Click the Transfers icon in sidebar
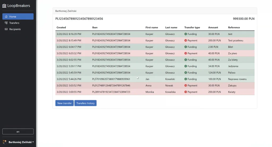272x147 pixels. click(6, 23)
